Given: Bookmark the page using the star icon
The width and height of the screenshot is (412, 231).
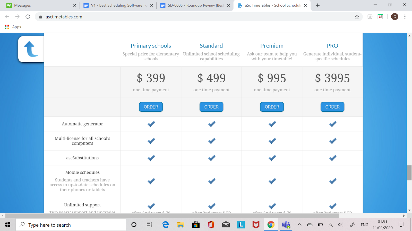Looking at the screenshot, I should click(x=357, y=16).
